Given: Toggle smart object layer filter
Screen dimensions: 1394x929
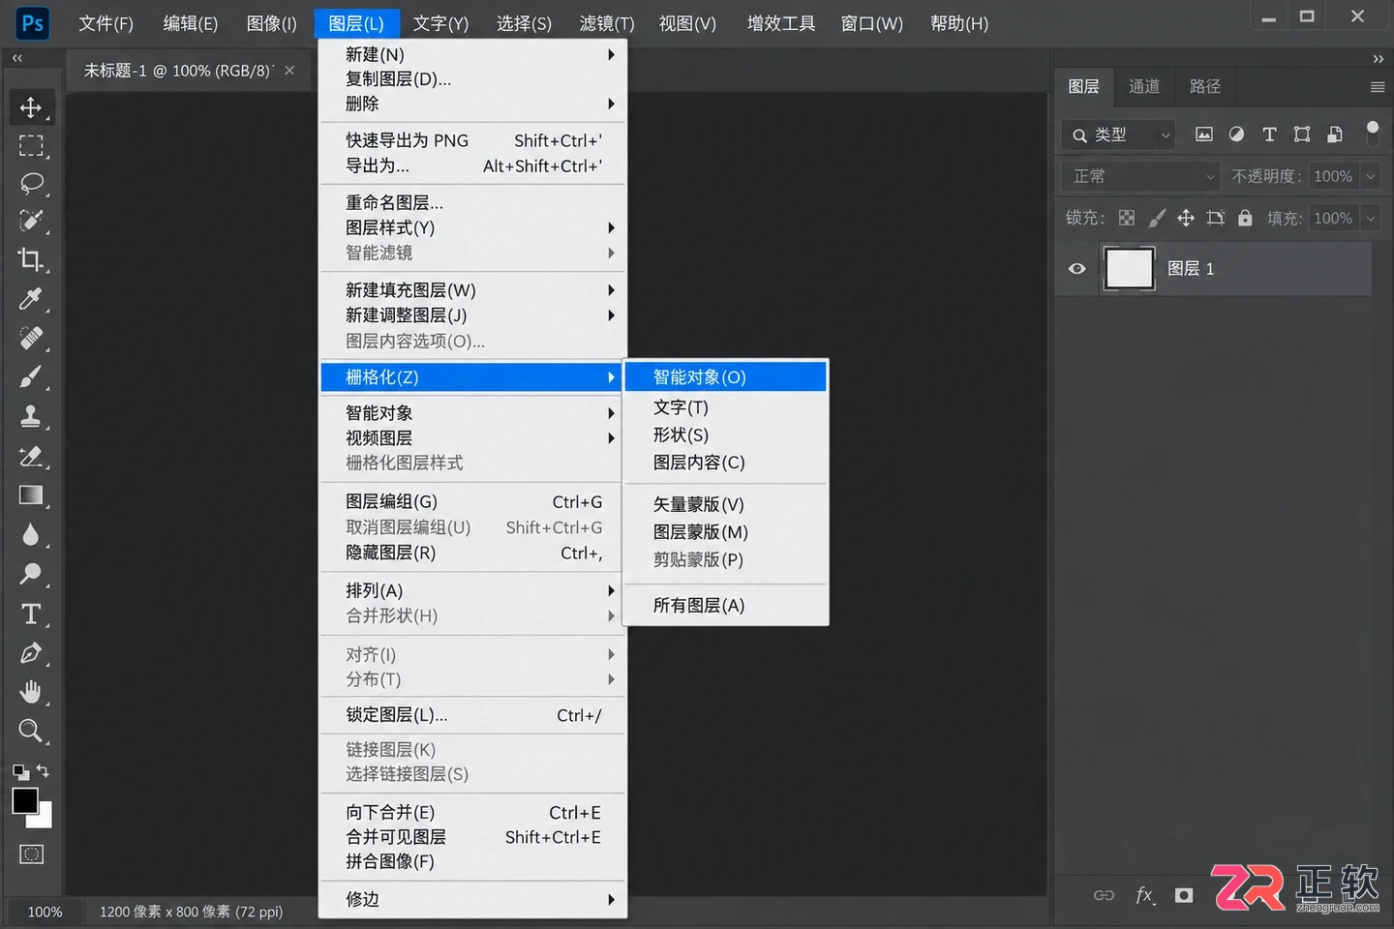Looking at the screenshot, I should point(1335,135).
